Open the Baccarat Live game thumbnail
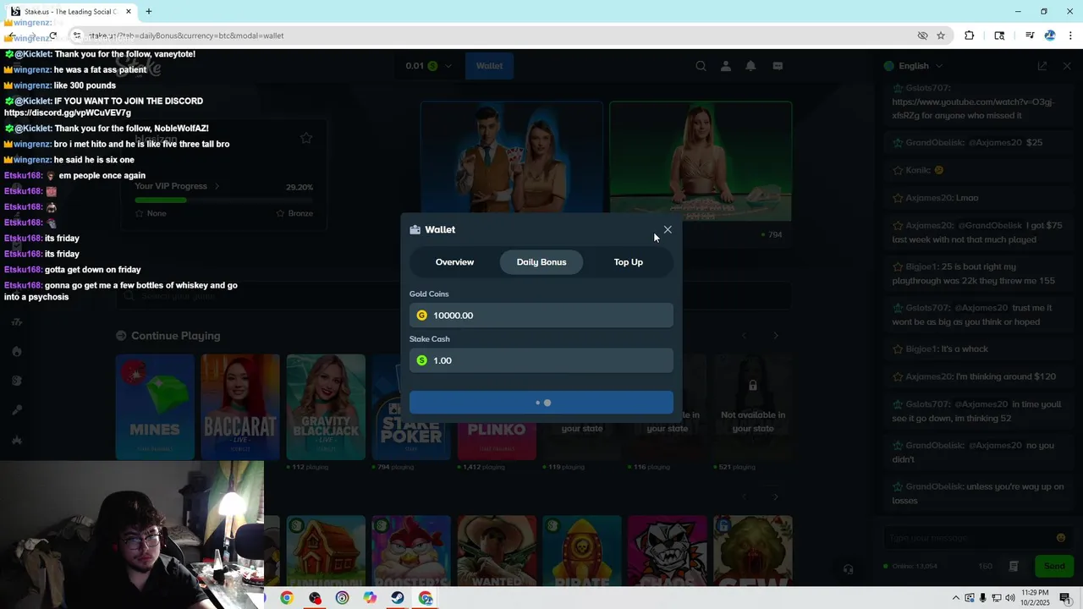This screenshot has width=1083, height=609. 240,407
